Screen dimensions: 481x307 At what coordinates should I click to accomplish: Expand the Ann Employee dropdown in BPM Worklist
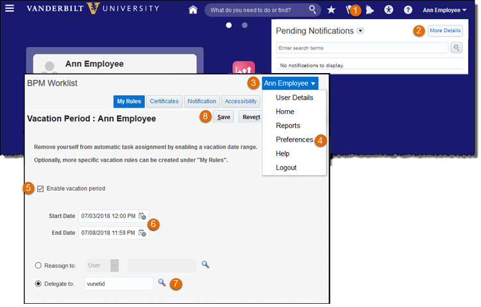[x=290, y=83]
